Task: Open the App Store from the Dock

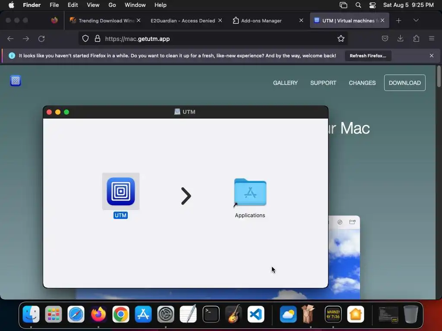Action: click(143, 314)
